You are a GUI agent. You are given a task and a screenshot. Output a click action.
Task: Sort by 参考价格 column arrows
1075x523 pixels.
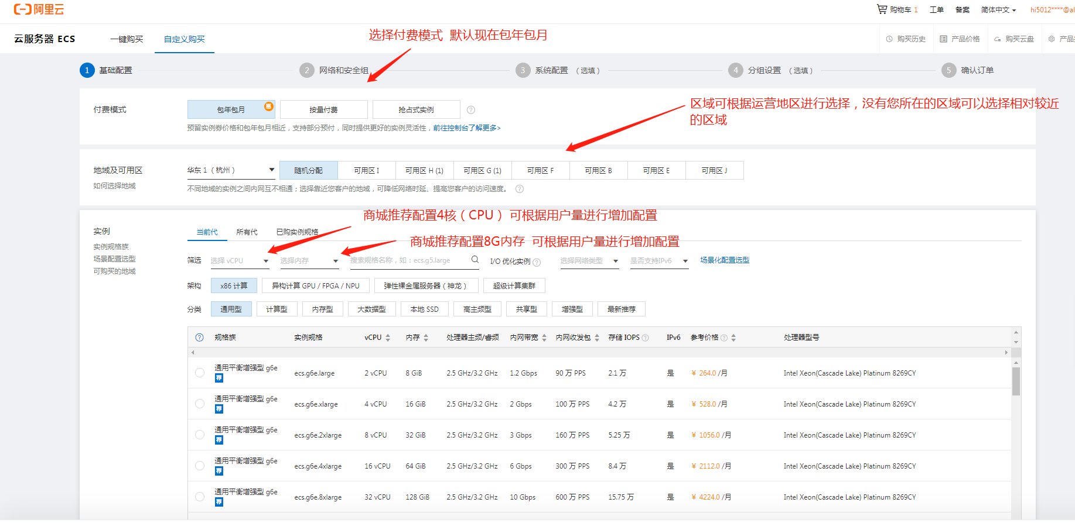tap(733, 338)
